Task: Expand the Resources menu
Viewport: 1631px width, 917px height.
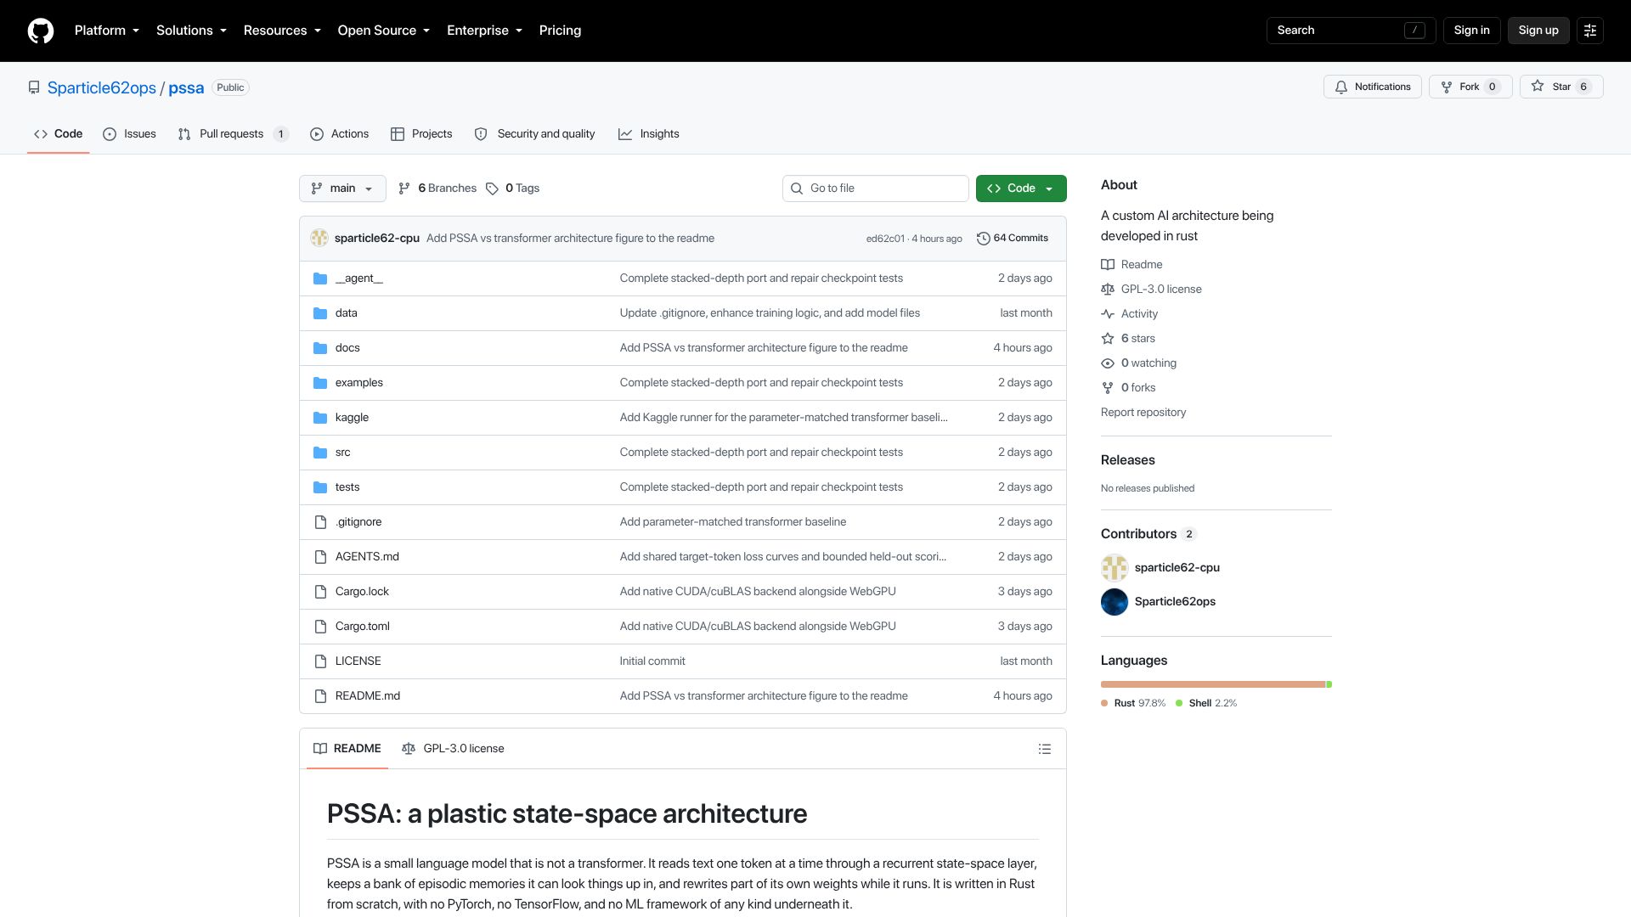Action: click(x=282, y=31)
